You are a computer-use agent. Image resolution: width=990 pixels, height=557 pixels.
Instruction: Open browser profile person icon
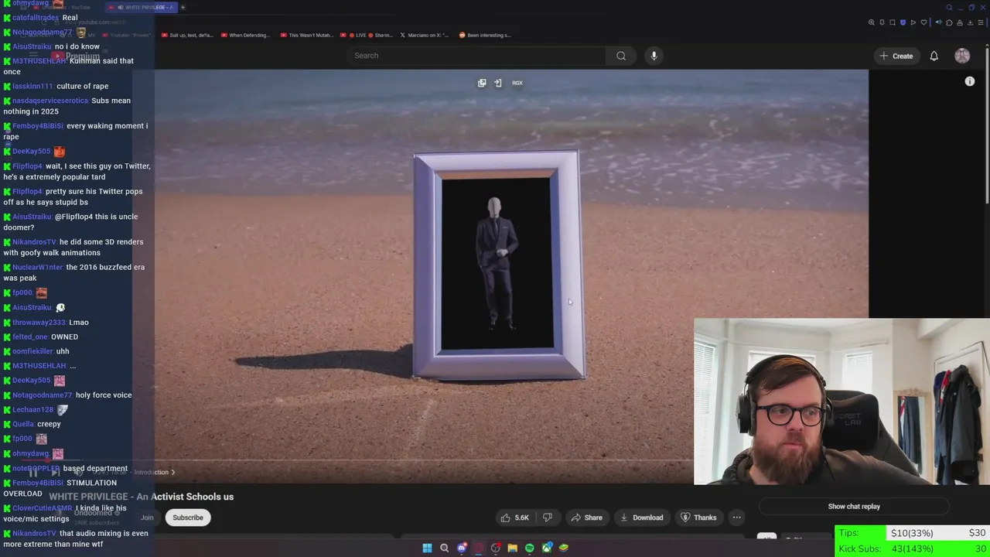point(960,22)
